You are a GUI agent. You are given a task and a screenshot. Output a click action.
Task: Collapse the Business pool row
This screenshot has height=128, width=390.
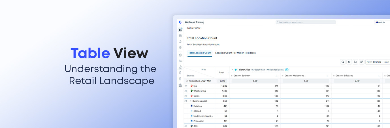(190, 101)
